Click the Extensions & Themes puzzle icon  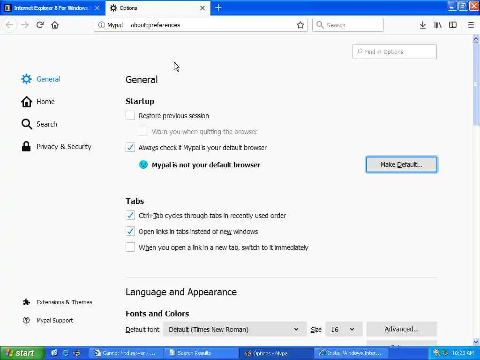26,302
